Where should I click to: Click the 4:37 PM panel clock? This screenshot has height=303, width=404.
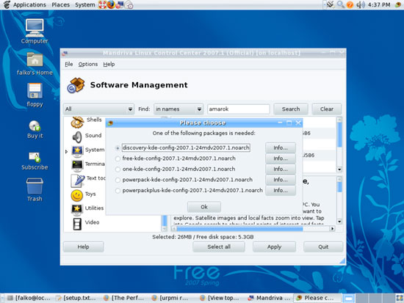[x=379, y=4]
